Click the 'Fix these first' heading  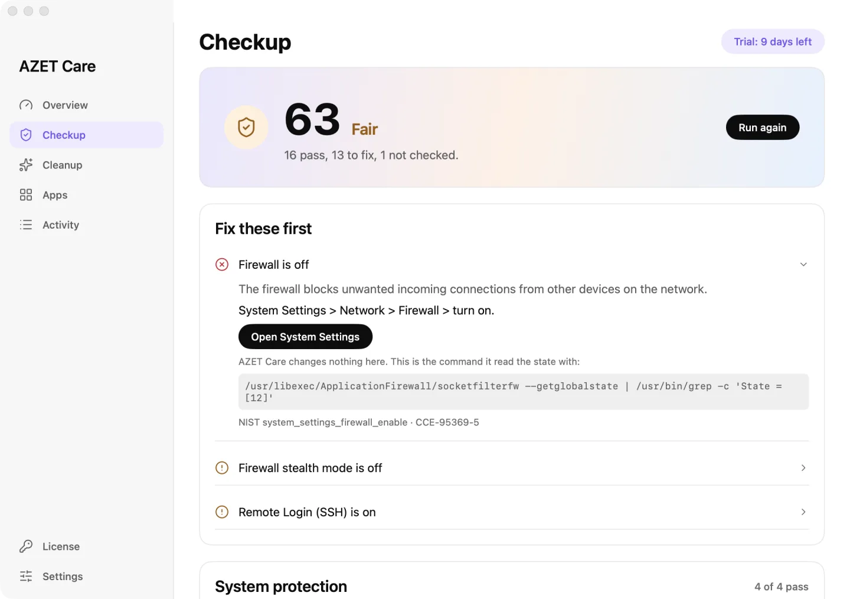pyautogui.click(x=263, y=229)
